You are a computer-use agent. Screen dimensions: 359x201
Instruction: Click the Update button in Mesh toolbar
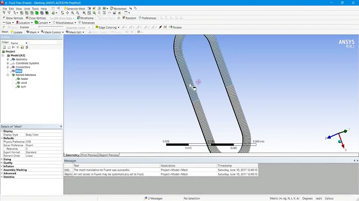16,32
